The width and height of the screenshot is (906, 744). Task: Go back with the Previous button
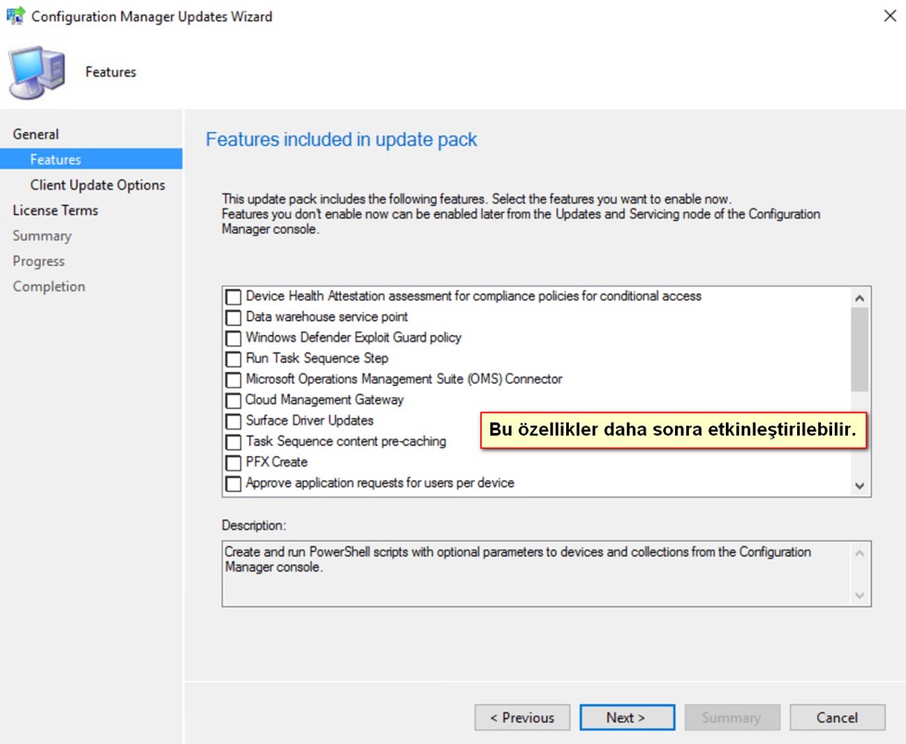click(523, 717)
